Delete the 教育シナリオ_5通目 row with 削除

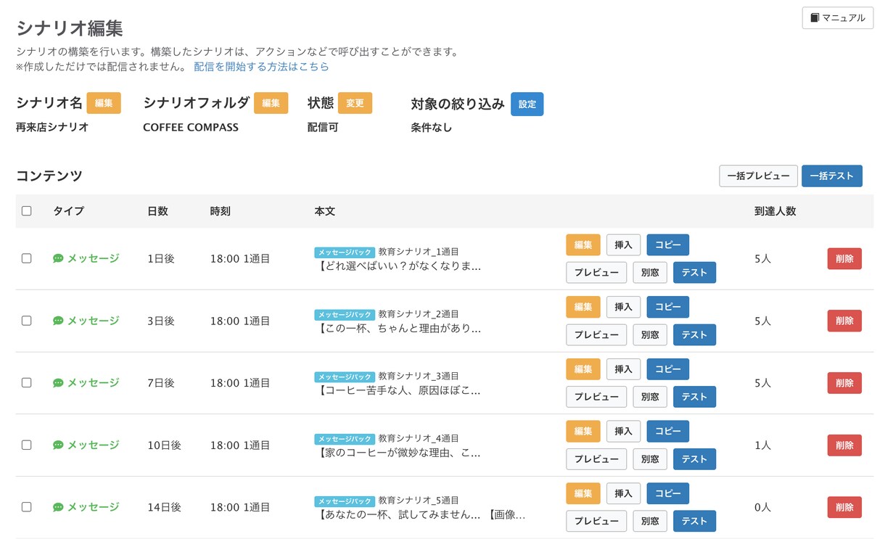[x=844, y=507]
